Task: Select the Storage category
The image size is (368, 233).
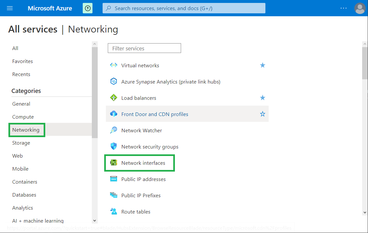Action: pos(21,143)
